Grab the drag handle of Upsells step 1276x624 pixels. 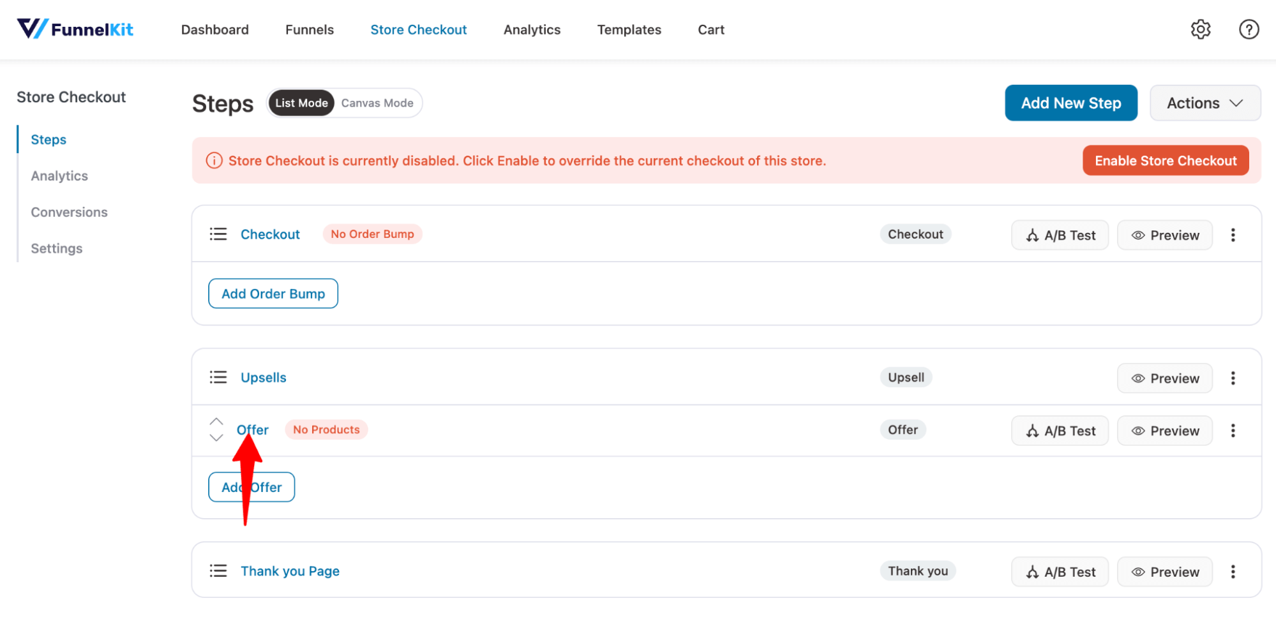pos(218,377)
